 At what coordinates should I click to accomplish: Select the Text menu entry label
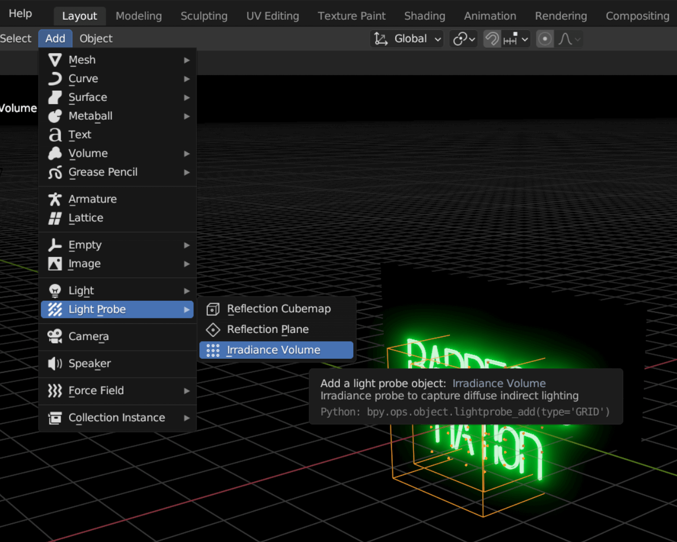79,135
